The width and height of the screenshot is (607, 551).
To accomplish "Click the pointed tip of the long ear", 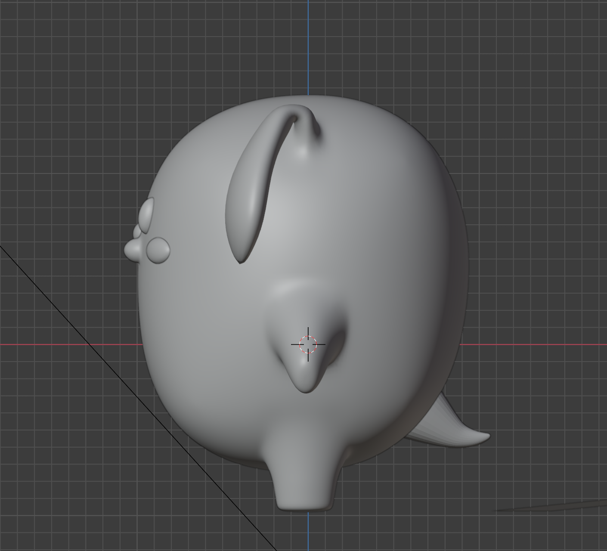I will coord(240,261).
